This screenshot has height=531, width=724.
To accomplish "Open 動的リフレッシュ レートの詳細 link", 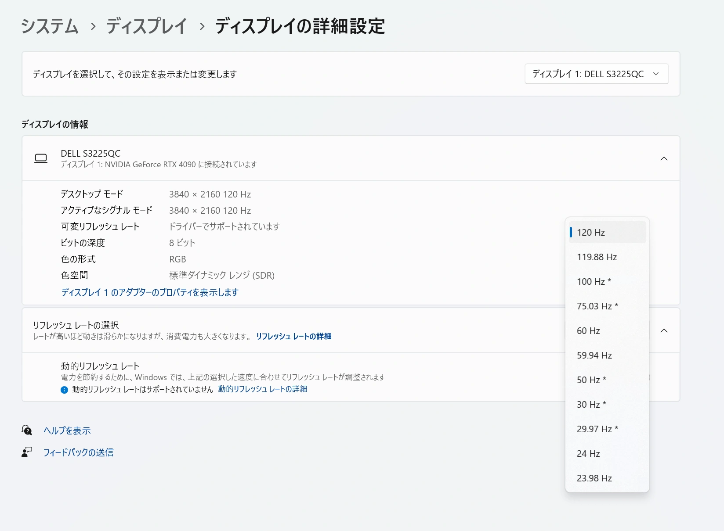I will click(x=262, y=389).
